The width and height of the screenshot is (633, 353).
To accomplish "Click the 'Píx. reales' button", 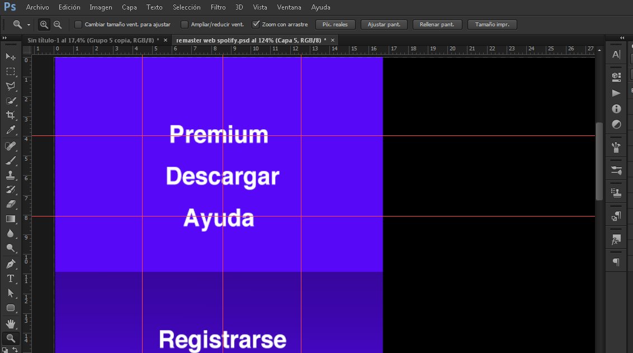I will point(335,25).
